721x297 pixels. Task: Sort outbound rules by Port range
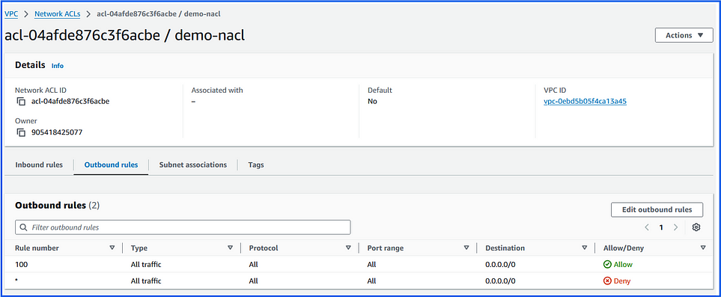pos(466,248)
